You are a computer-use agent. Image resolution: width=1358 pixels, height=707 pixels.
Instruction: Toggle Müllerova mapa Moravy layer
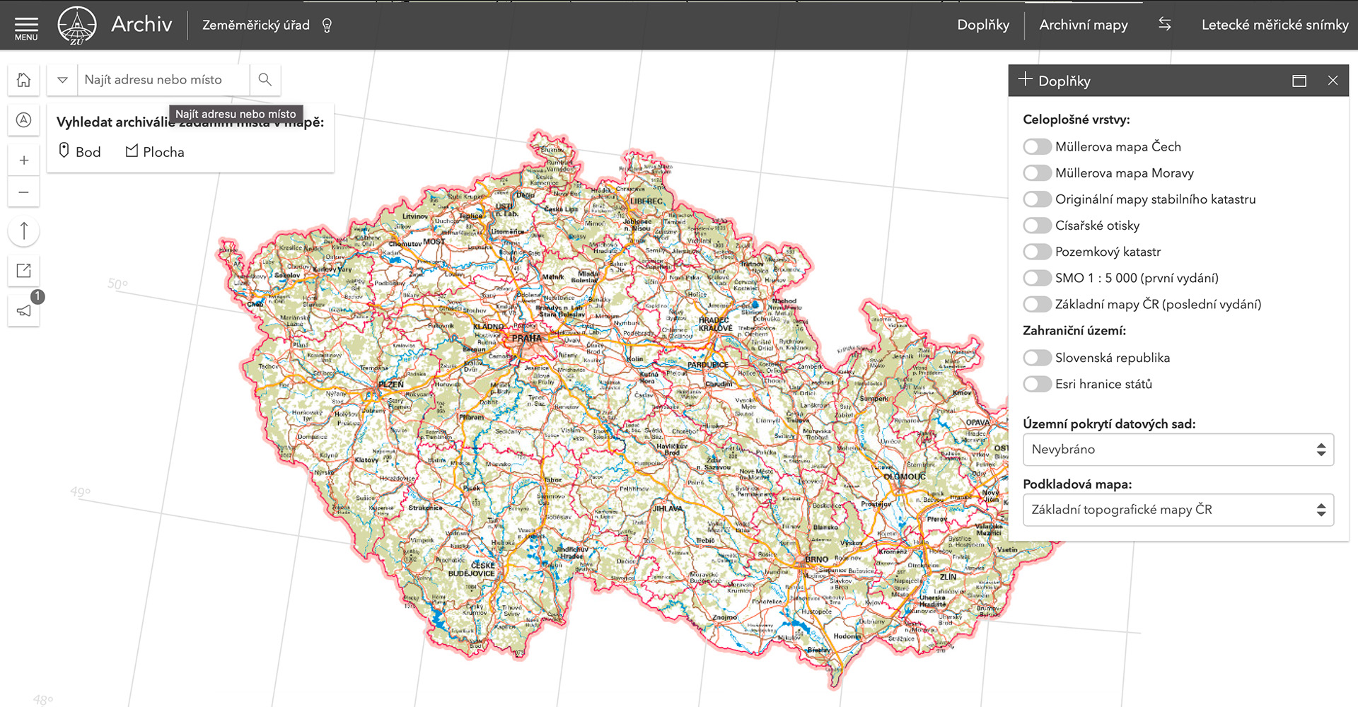[x=1037, y=173]
